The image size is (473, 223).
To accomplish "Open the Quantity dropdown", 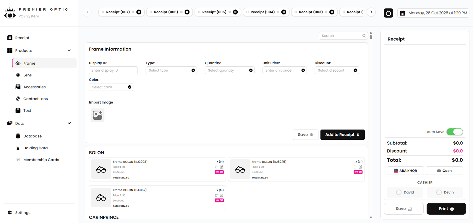I will [230, 70].
